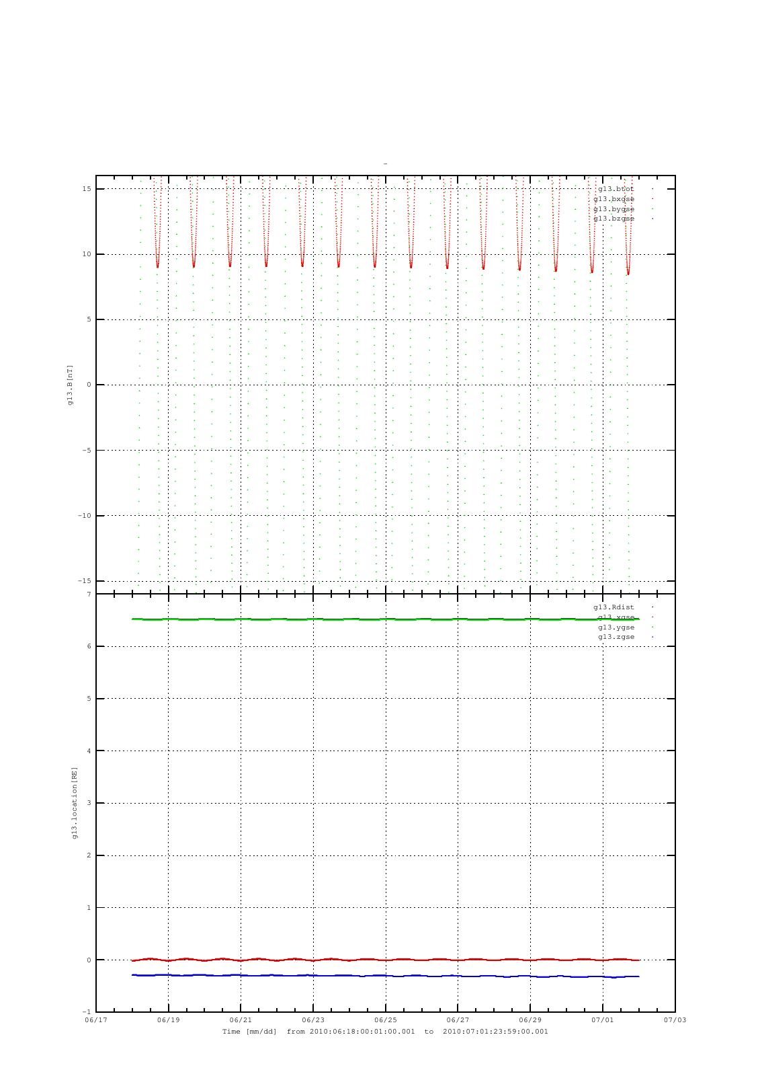760x1076 pixels.
Task: Click the 7 tick on location axis
Action: (89, 594)
